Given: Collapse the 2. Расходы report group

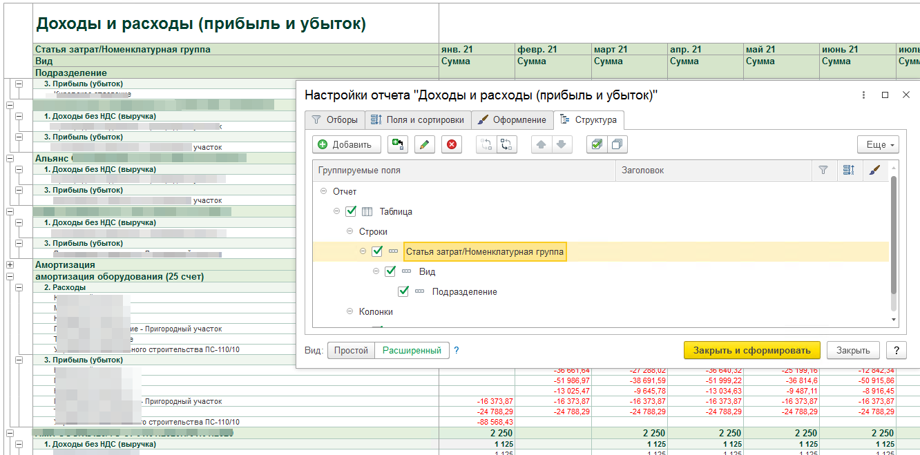Looking at the screenshot, I should coord(19,287).
